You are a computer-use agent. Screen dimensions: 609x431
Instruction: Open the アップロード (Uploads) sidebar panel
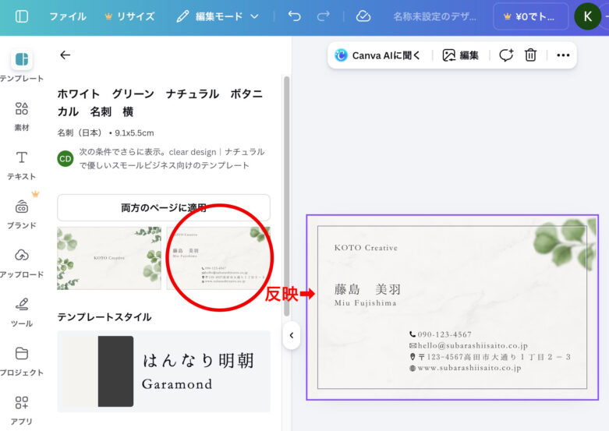(x=22, y=263)
